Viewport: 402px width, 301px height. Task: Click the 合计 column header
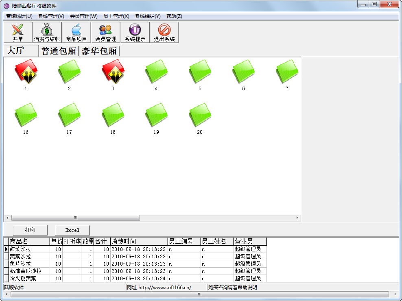click(x=102, y=241)
